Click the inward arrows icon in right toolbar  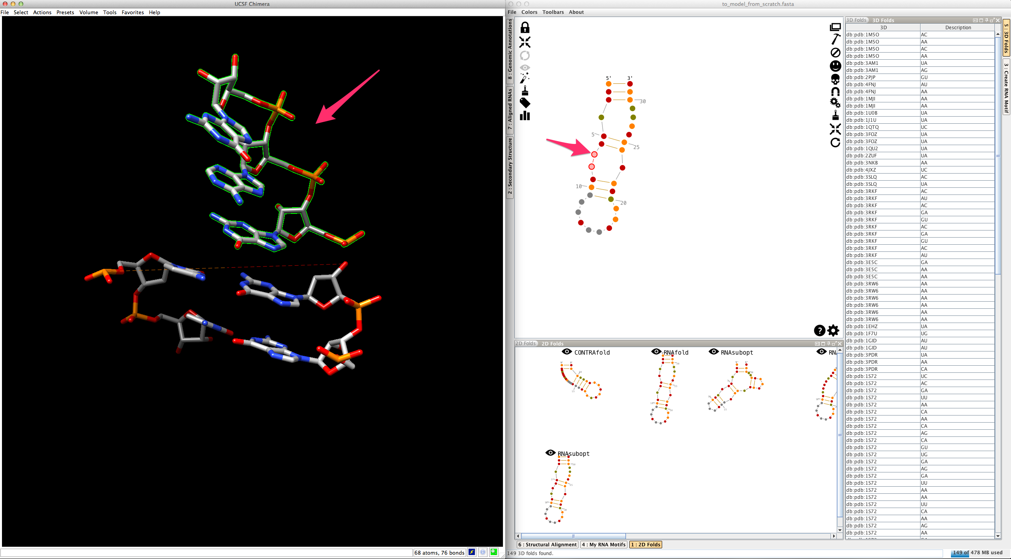pyautogui.click(x=835, y=129)
